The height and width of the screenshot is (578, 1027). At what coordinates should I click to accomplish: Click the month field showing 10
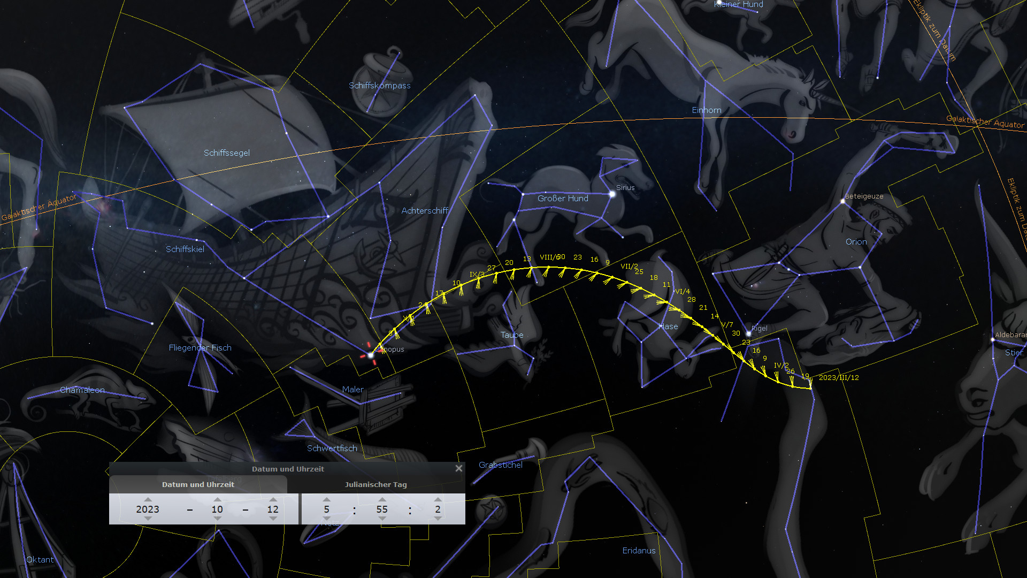click(217, 509)
